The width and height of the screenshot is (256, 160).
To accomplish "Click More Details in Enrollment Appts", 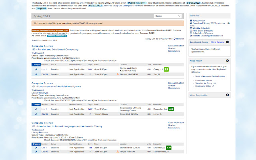I will [217, 42].
